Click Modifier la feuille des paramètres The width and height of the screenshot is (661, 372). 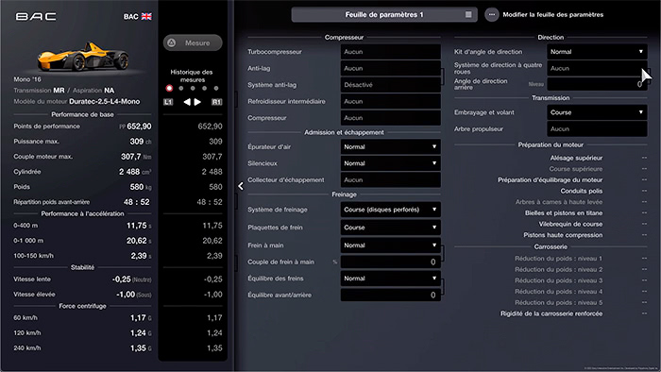click(x=552, y=14)
